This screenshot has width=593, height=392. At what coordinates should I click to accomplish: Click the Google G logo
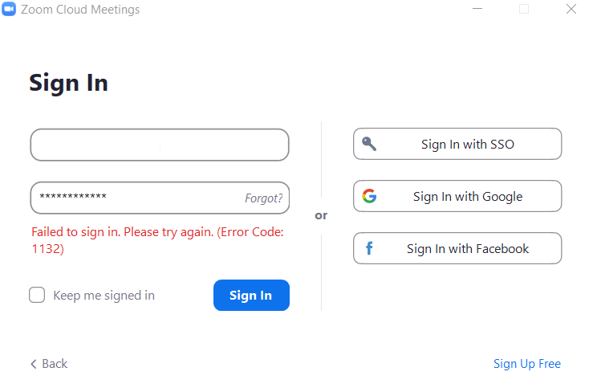369,196
